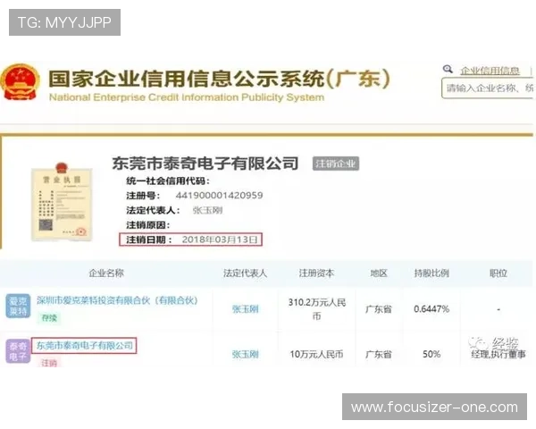This screenshot has width=536, height=429.
Task: Select 广东省 cell in 泰奇电子 row
Action: [379, 354]
